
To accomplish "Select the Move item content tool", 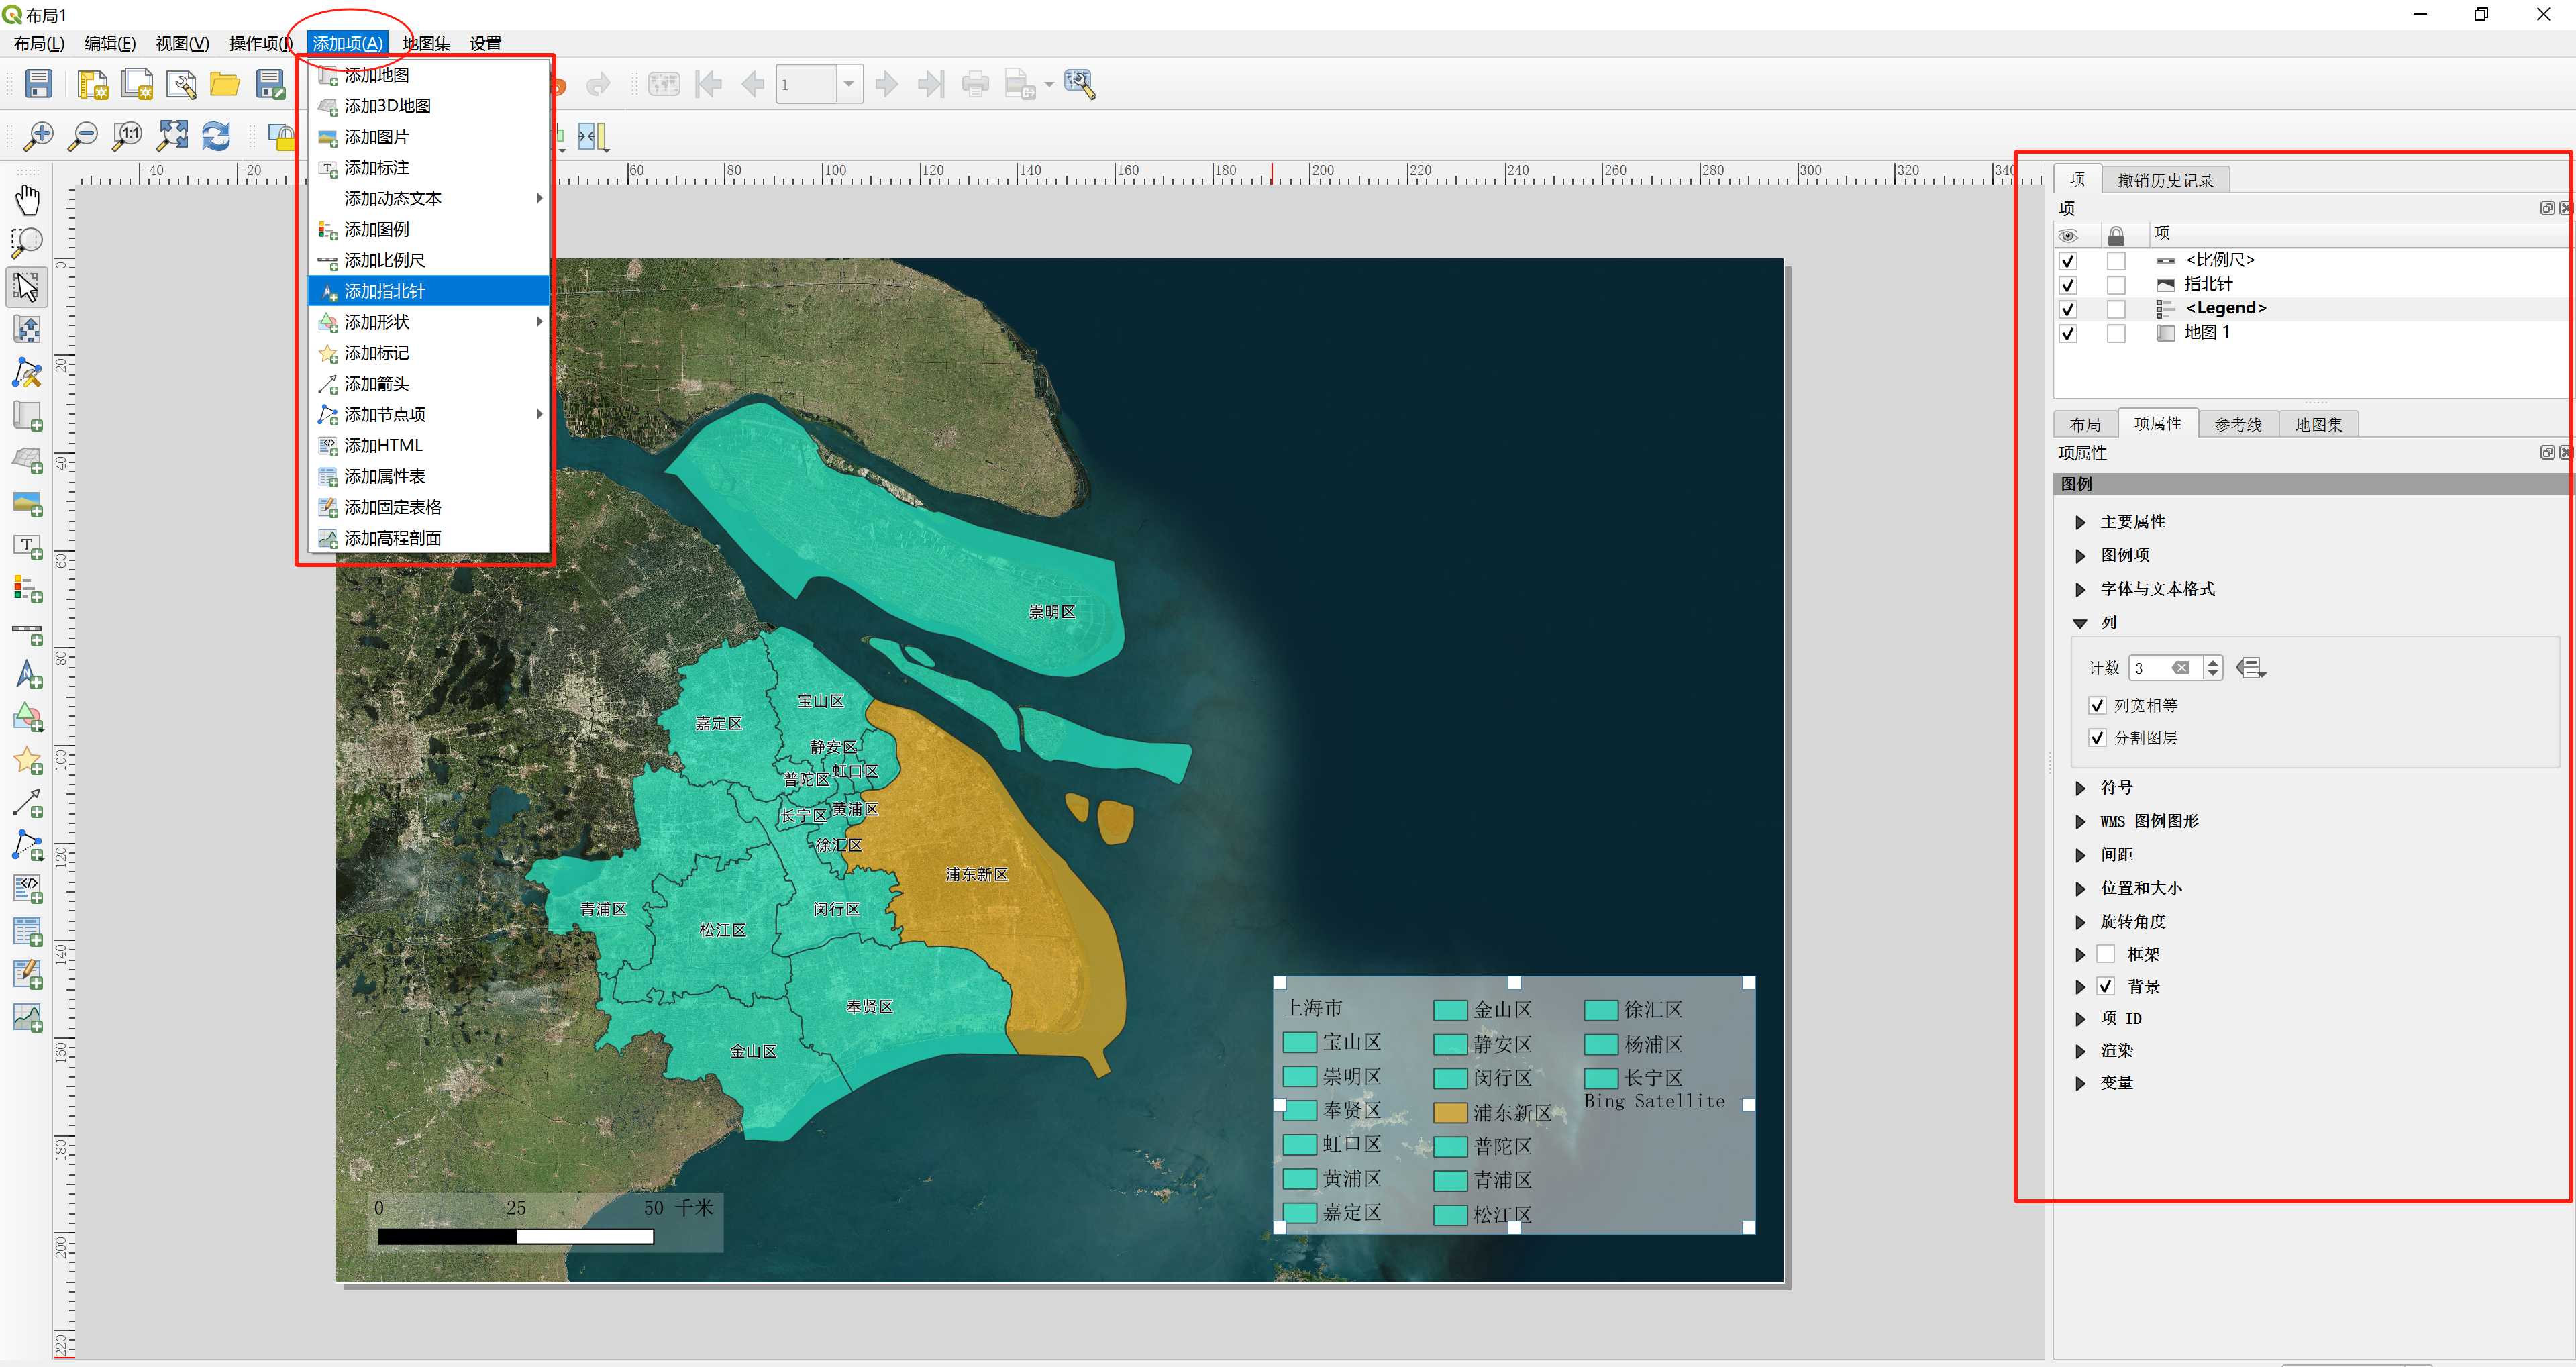I will point(28,329).
